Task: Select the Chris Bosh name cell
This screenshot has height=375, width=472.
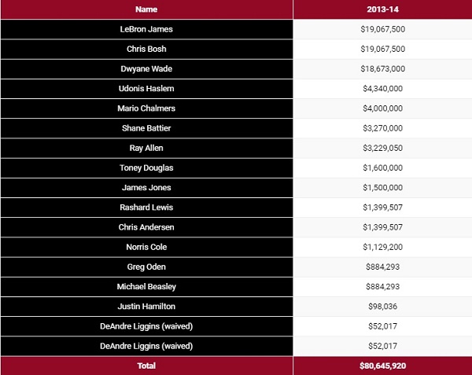Action: pos(146,49)
